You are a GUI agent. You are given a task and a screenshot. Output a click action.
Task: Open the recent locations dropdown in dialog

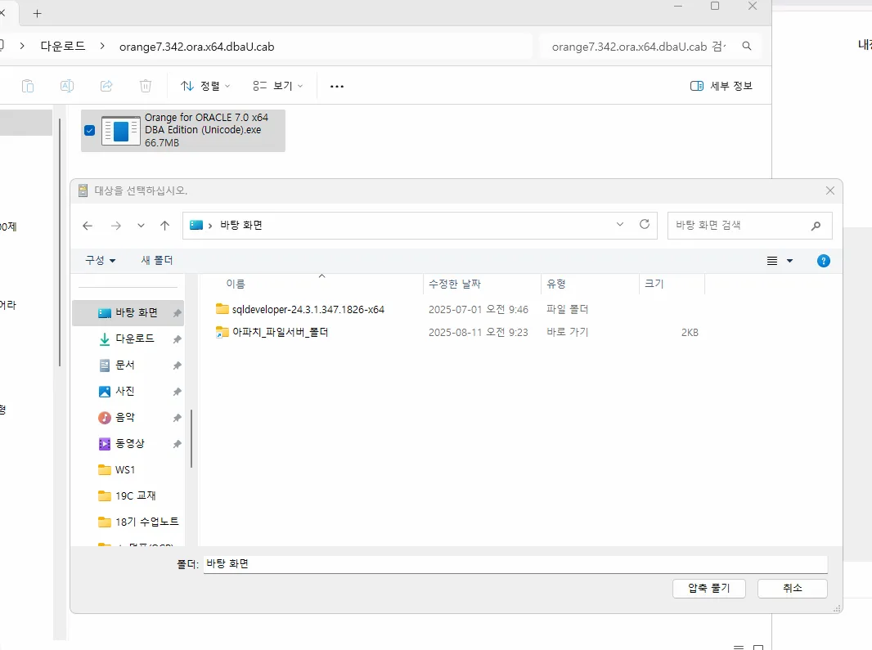coord(141,226)
